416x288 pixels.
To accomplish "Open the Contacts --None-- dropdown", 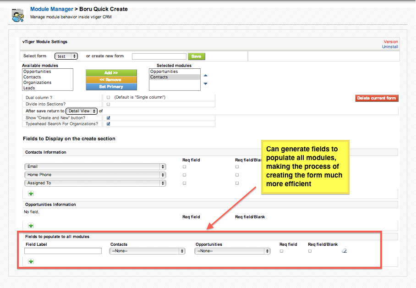I will 147,251.
